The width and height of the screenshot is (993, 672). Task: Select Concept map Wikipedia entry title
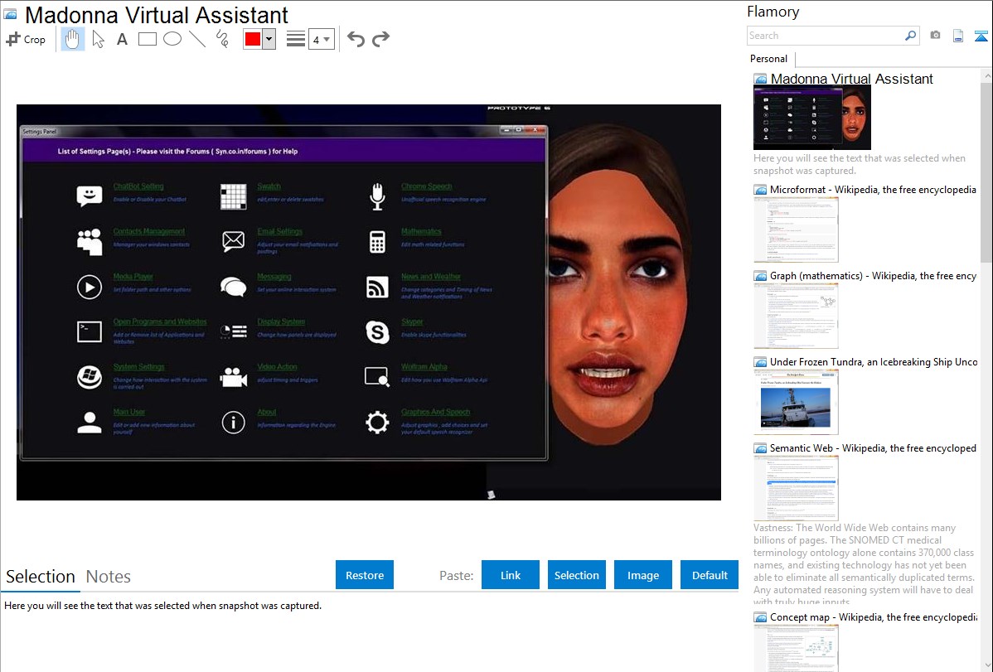point(874,617)
